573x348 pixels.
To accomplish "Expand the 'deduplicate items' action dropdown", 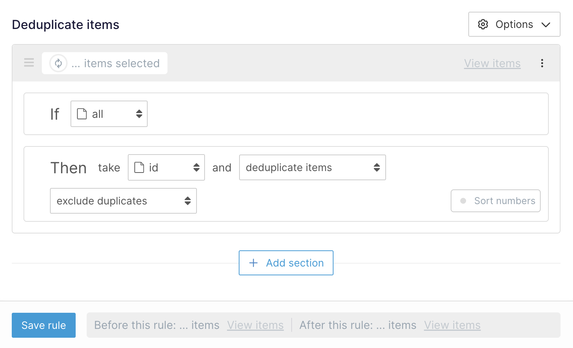I will click(x=312, y=167).
